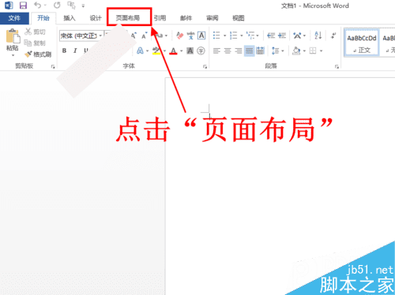Save the document with the floppy disk icon
The width and height of the screenshot is (395, 295).
click(23, 6)
